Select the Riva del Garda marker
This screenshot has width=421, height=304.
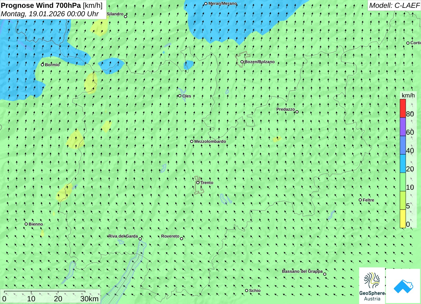pyautogui.click(x=140, y=239)
